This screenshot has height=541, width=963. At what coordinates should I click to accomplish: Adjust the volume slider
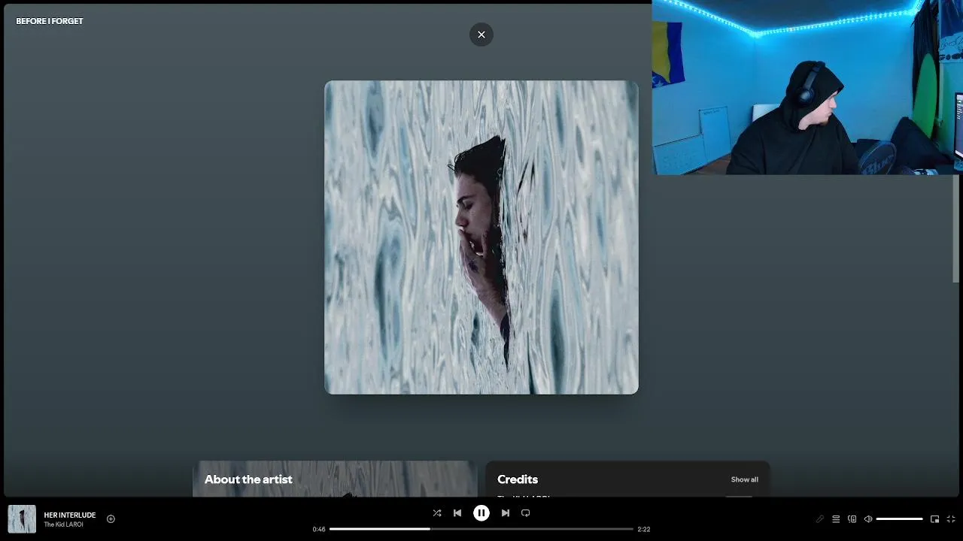[899, 519]
